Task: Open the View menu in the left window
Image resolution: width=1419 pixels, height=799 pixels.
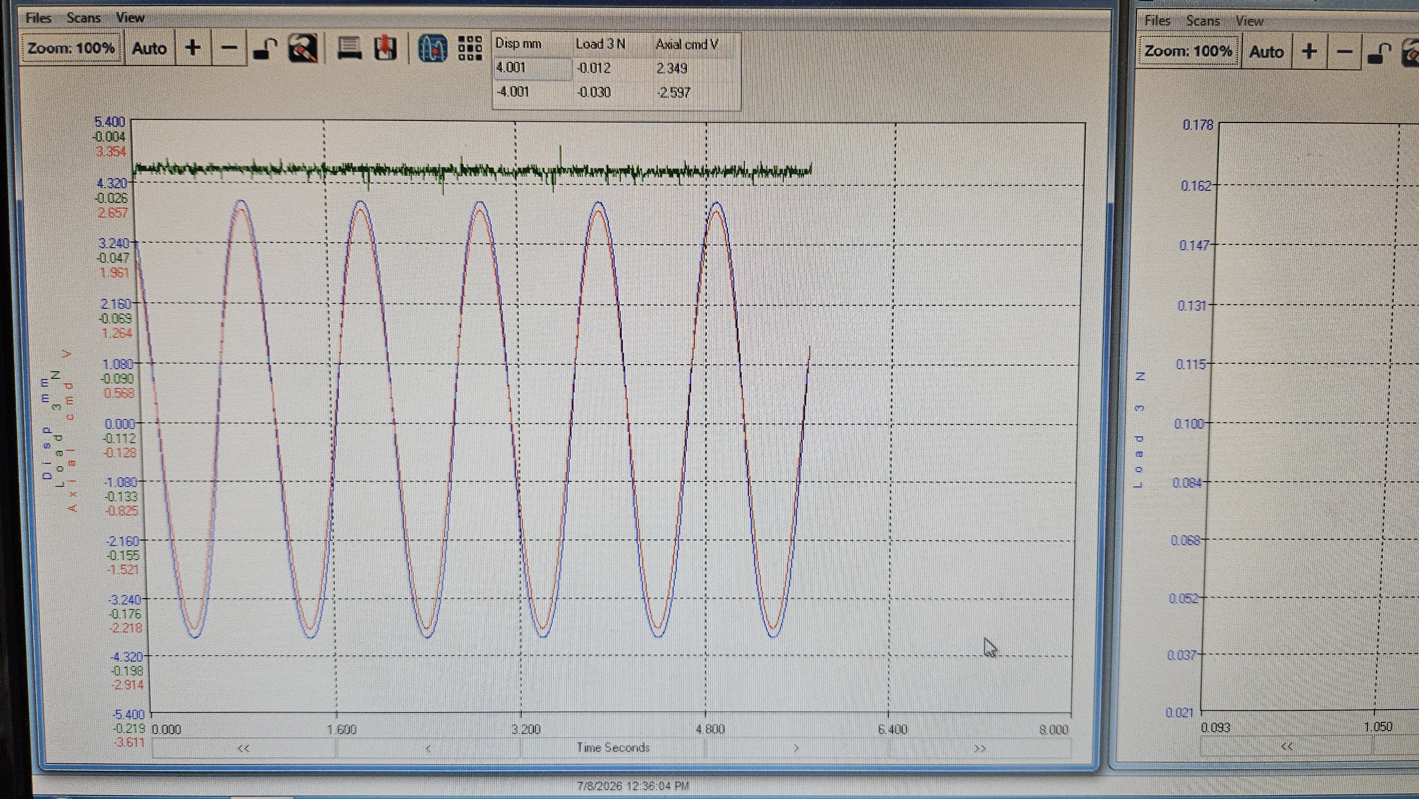Action: click(130, 18)
